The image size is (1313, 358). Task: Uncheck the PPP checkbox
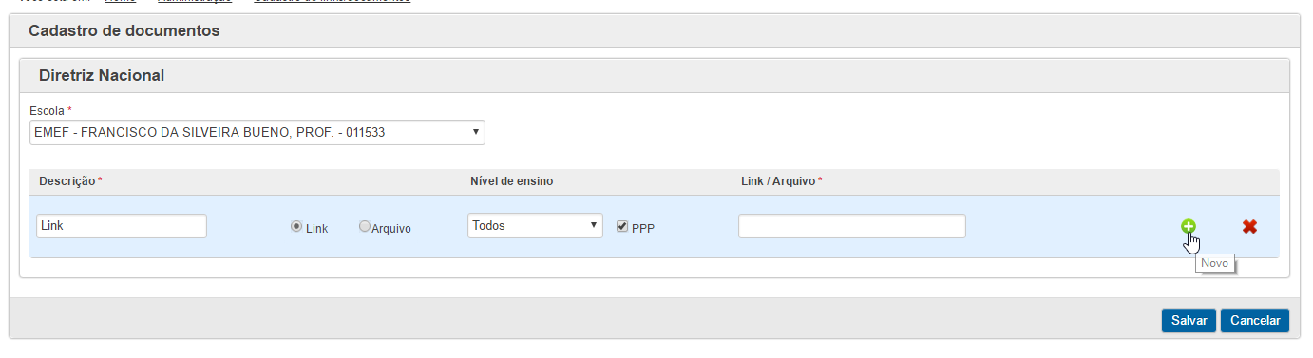[622, 226]
